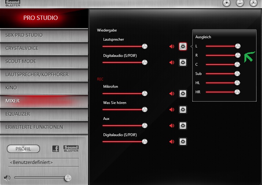
Task: Open the SBX PRO STUDIO section
Action: 44,35
